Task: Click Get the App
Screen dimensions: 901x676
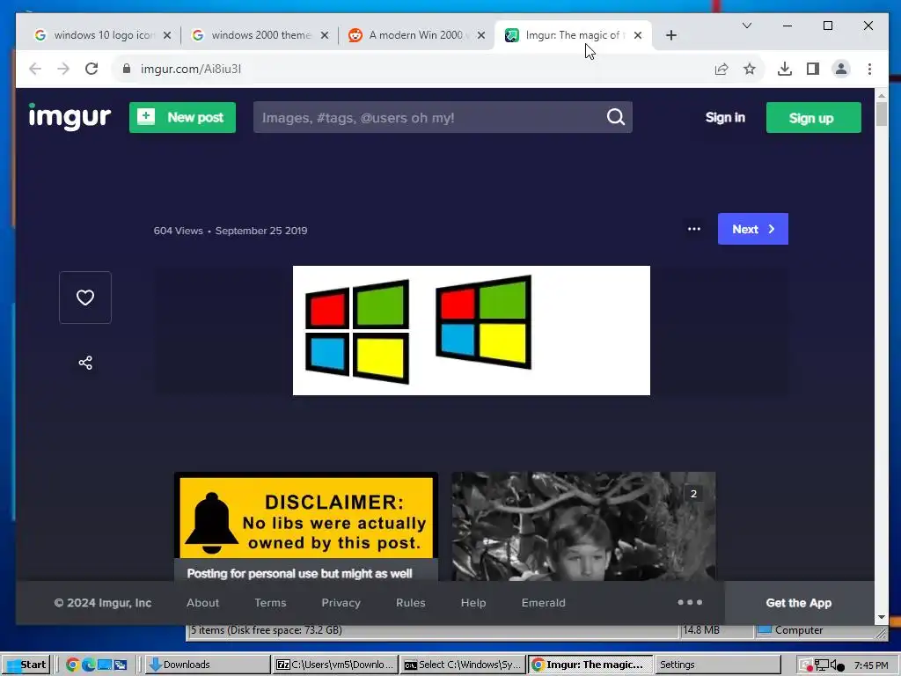Action: 799,602
